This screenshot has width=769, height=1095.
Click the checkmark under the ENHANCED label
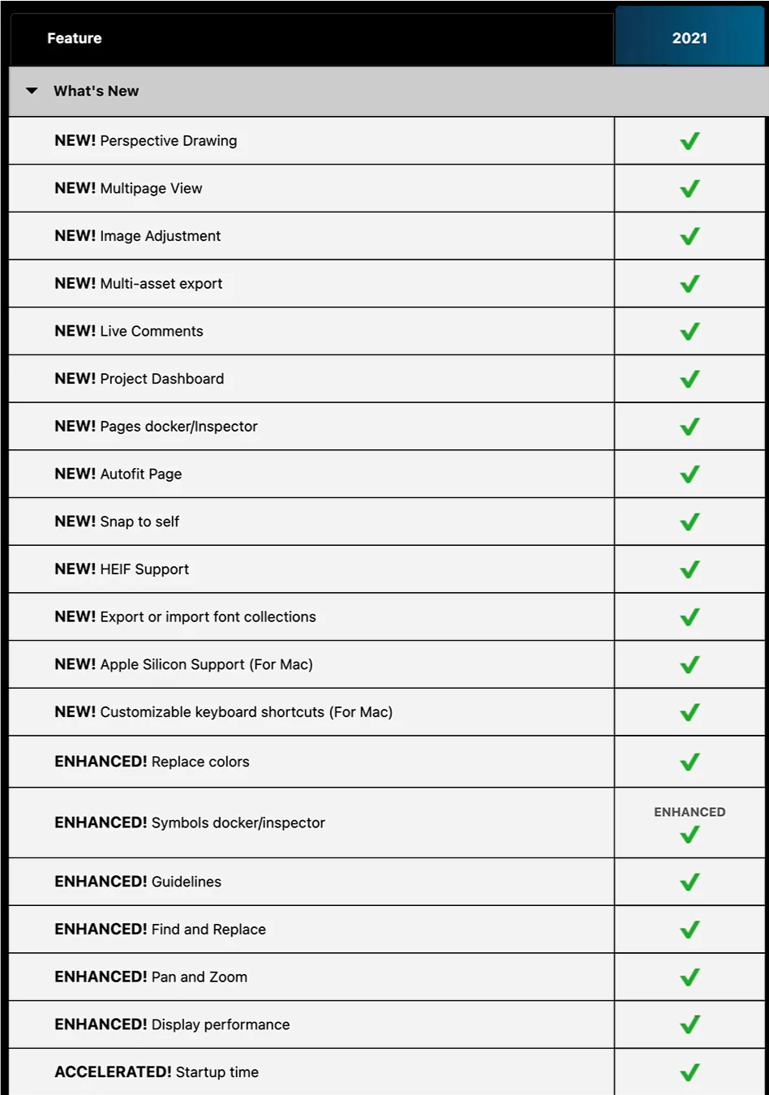[x=690, y=835]
